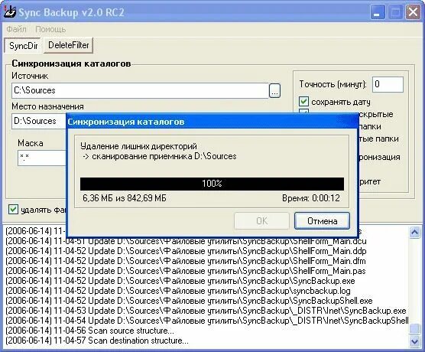
Task: Click the Sync Backup title bar app icon
Action: [x=10, y=12]
